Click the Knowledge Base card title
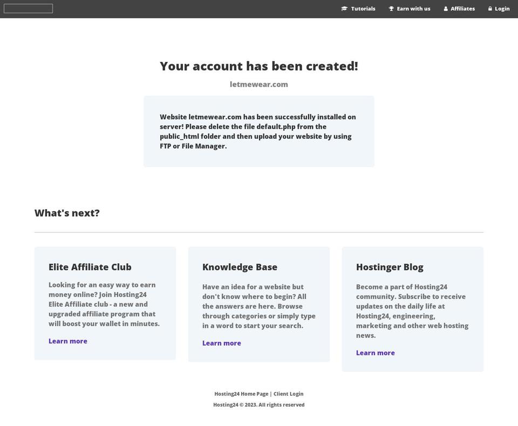 point(240,267)
